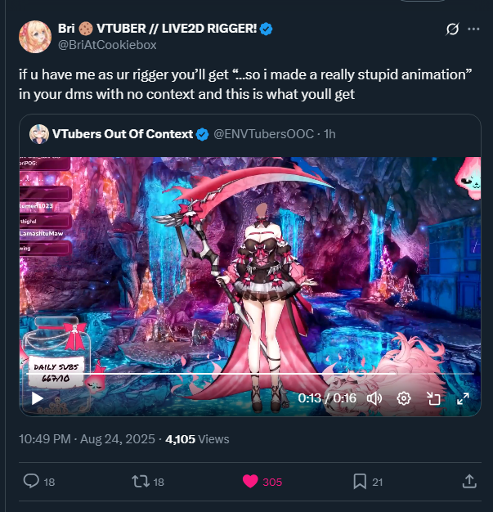Expand the video to fullscreen
The image size is (493, 512).
click(463, 398)
